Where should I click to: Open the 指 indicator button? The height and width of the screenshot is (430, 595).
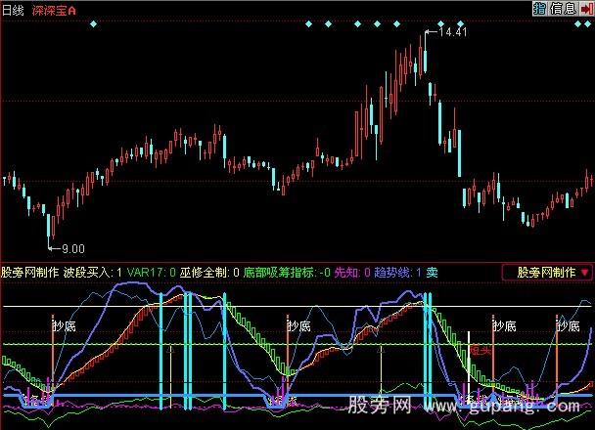(539, 9)
